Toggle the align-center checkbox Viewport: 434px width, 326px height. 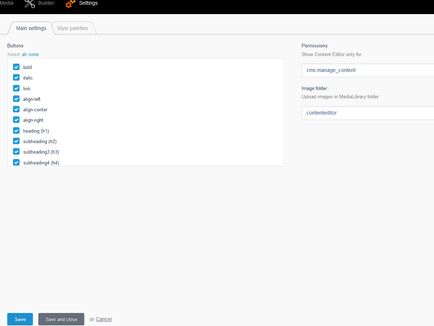[16, 109]
